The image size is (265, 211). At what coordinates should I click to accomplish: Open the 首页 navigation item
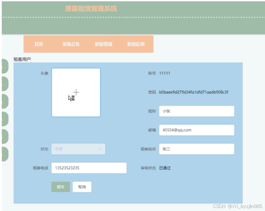tap(39, 44)
